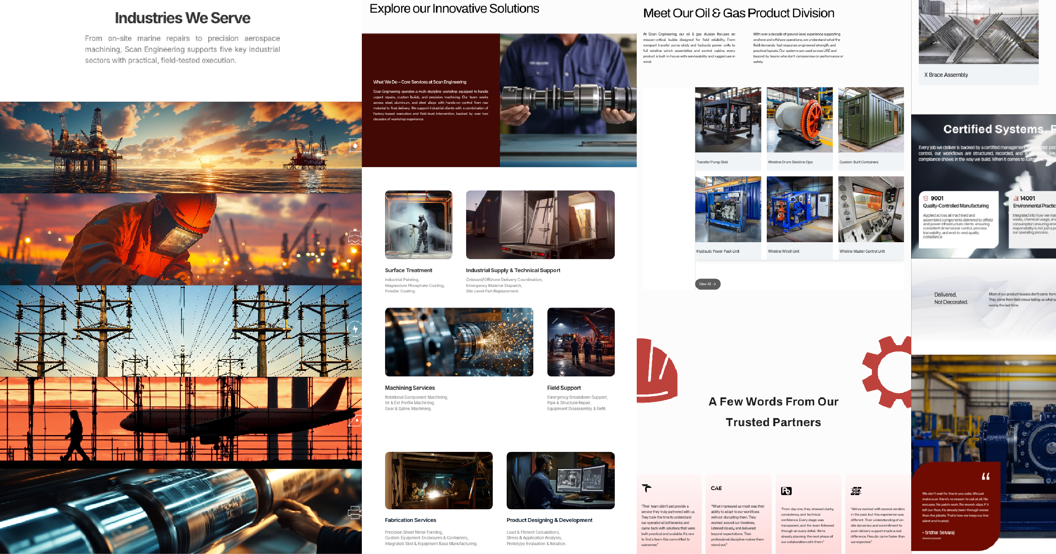Screen dimensions: 1056x554
Task: Click the large quotation mark icon
Action: [x=985, y=476]
